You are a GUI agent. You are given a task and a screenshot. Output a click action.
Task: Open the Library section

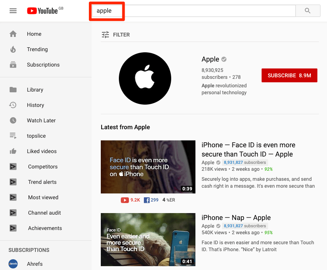tap(35, 90)
